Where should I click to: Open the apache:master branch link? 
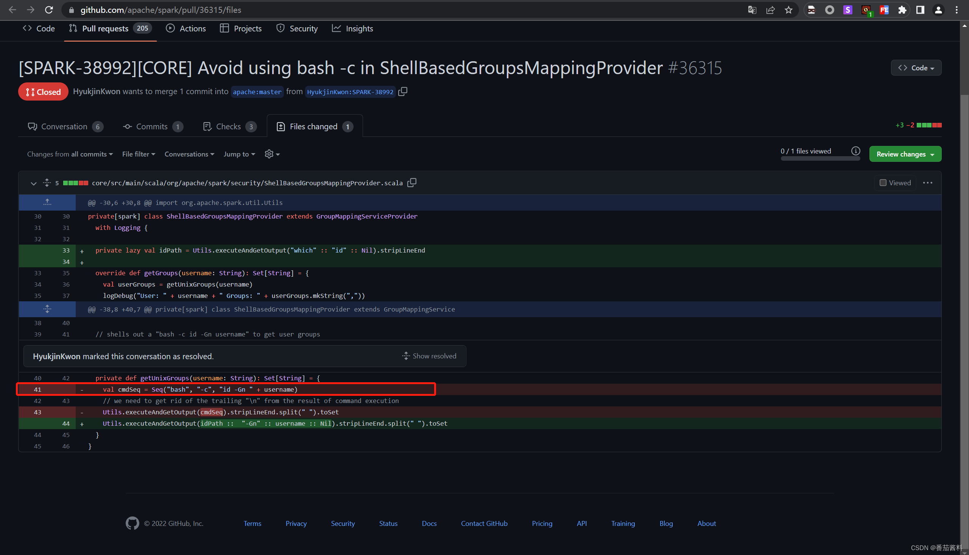pyautogui.click(x=257, y=92)
